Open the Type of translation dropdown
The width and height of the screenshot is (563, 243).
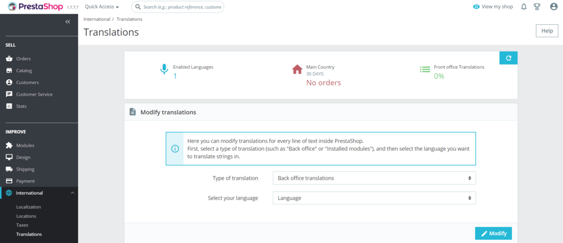click(374, 178)
